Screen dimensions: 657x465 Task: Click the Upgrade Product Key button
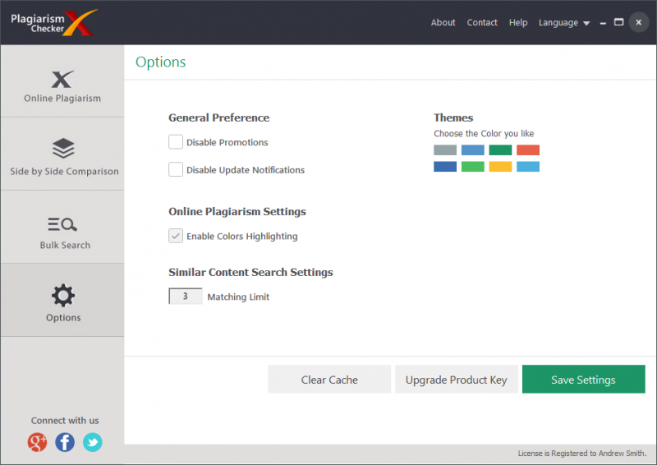457,379
